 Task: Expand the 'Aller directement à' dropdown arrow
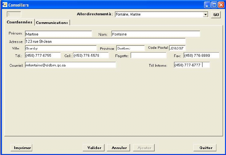(205, 15)
